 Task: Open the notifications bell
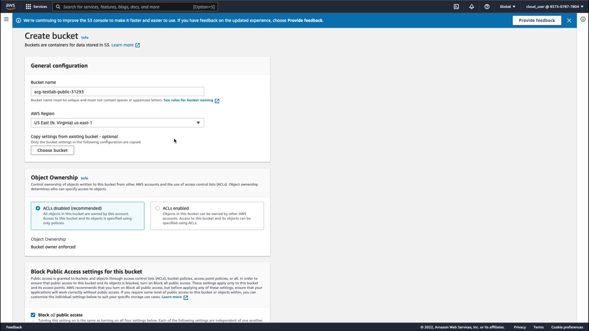coord(472,6)
